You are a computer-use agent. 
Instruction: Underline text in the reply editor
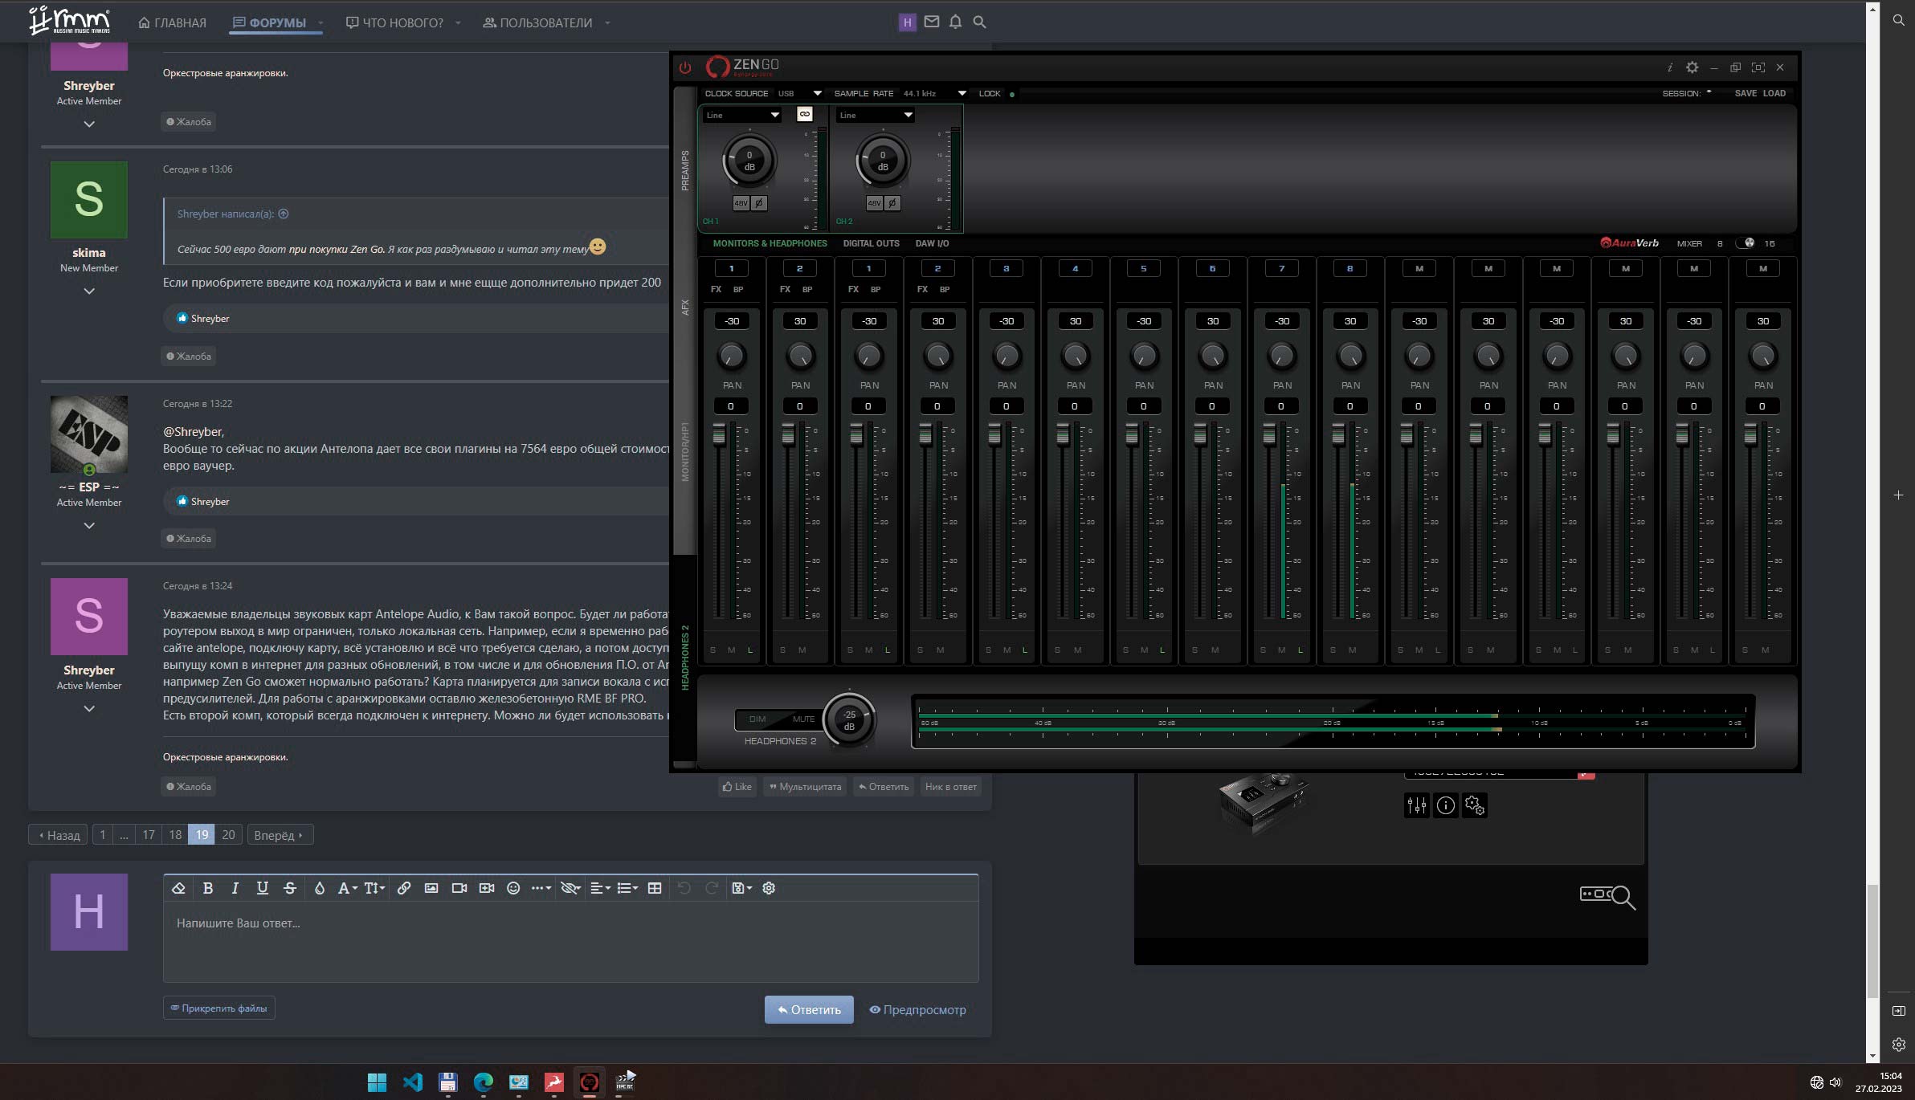point(262,888)
